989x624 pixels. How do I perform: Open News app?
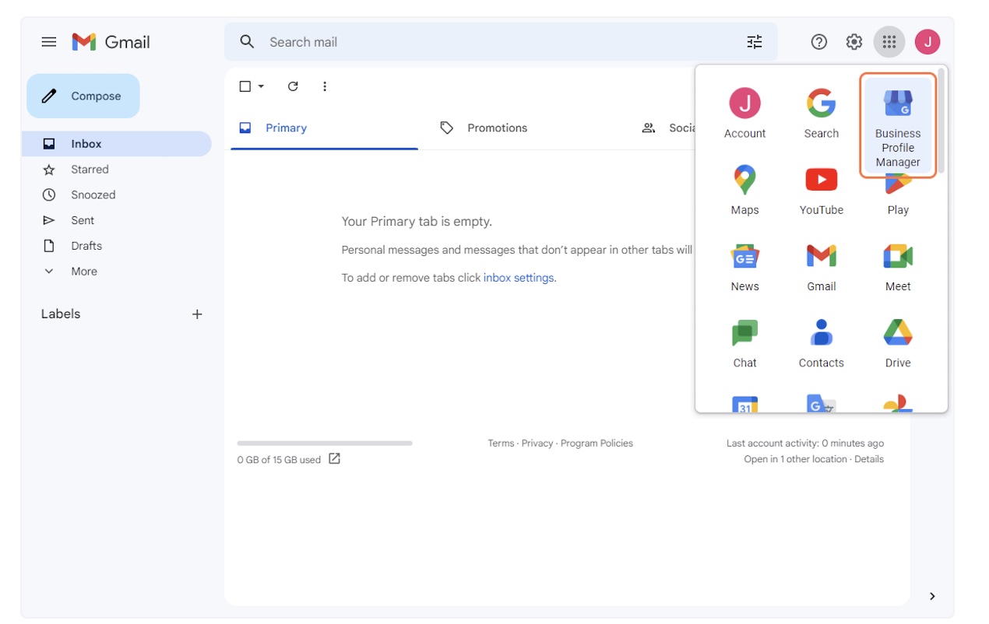pyautogui.click(x=745, y=266)
